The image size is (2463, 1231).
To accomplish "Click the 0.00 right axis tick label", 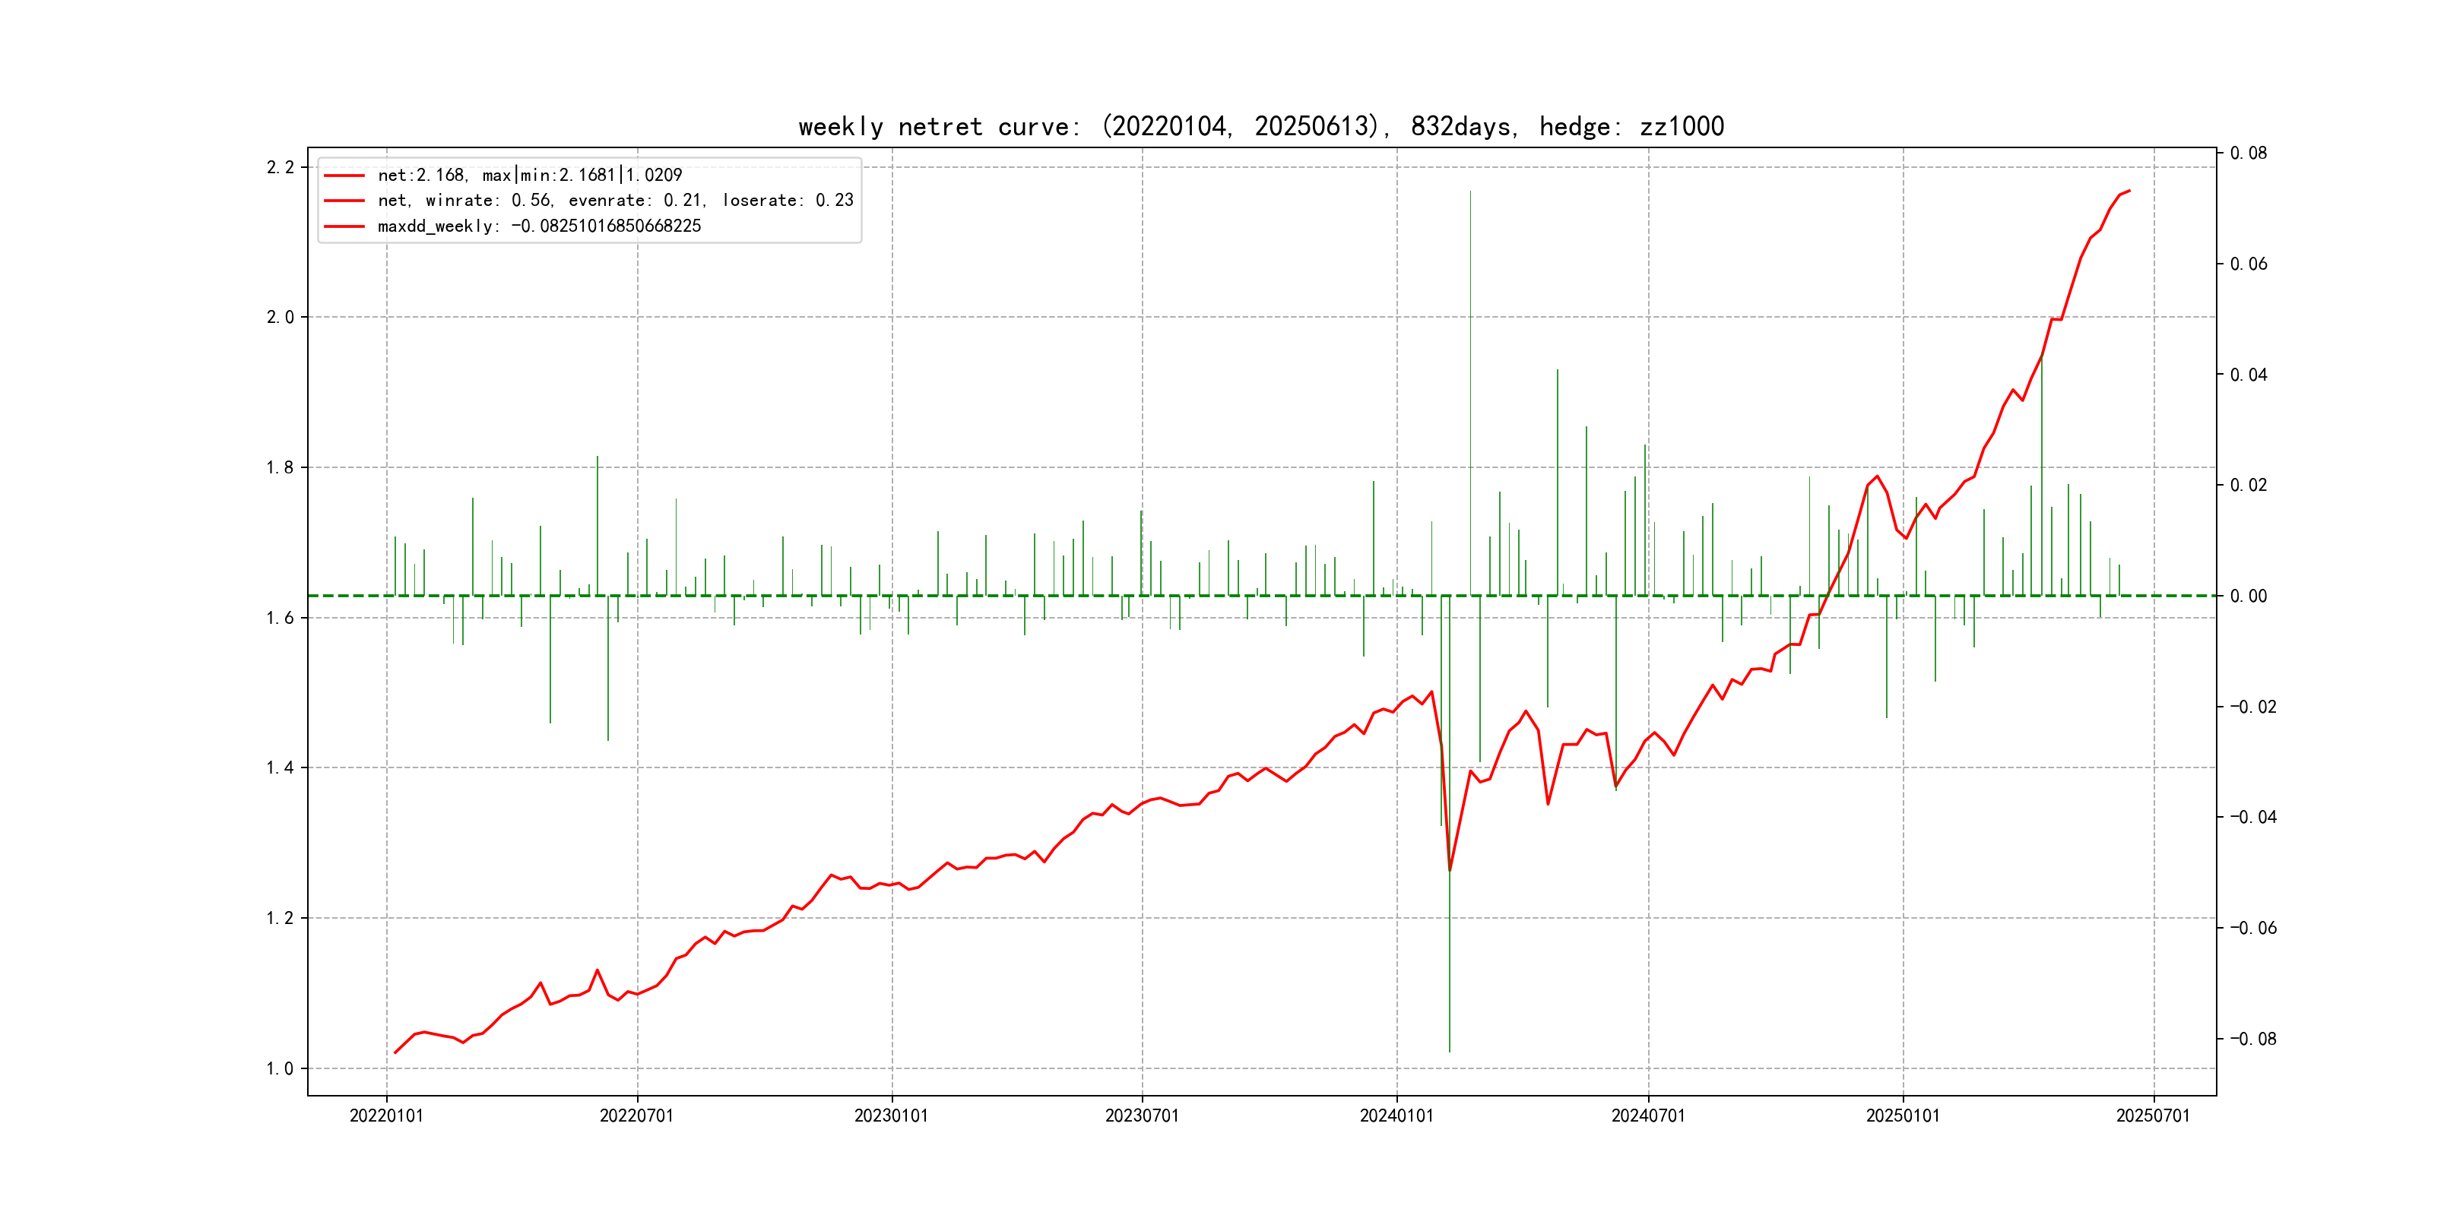I will pyautogui.click(x=2248, y=597).
